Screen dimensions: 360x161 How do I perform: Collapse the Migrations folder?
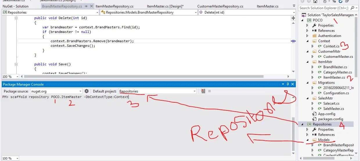pos(307,83)
